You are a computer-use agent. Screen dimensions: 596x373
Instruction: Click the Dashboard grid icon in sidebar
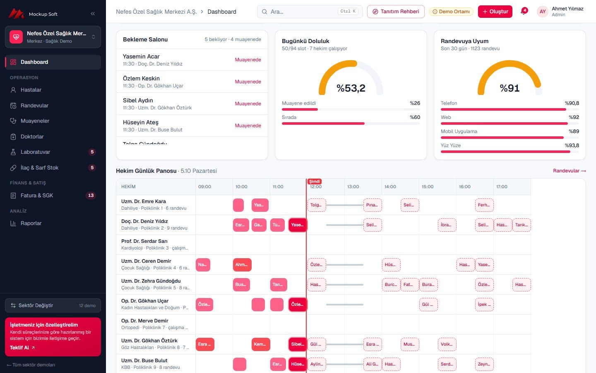click(13, 62)
